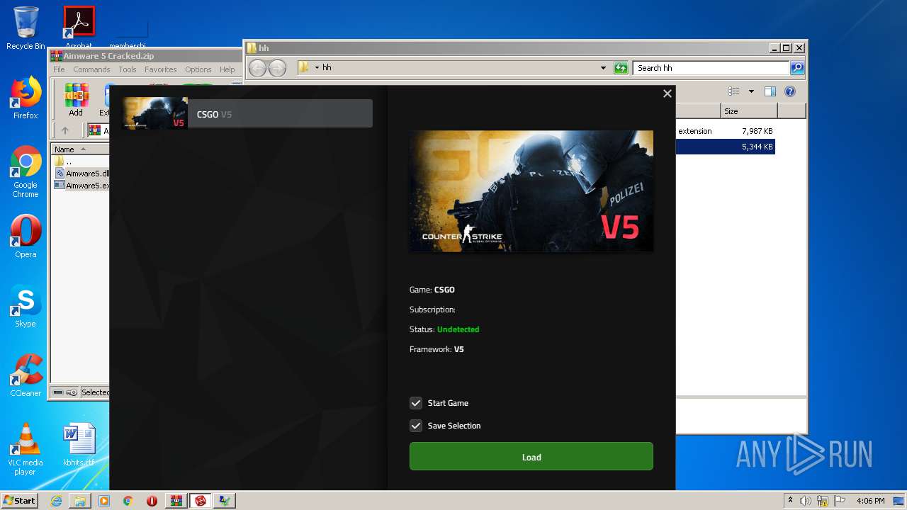The height and width of the screenshot is (510, 907).
Task: Click the Search hh input field
Action: 711,68
